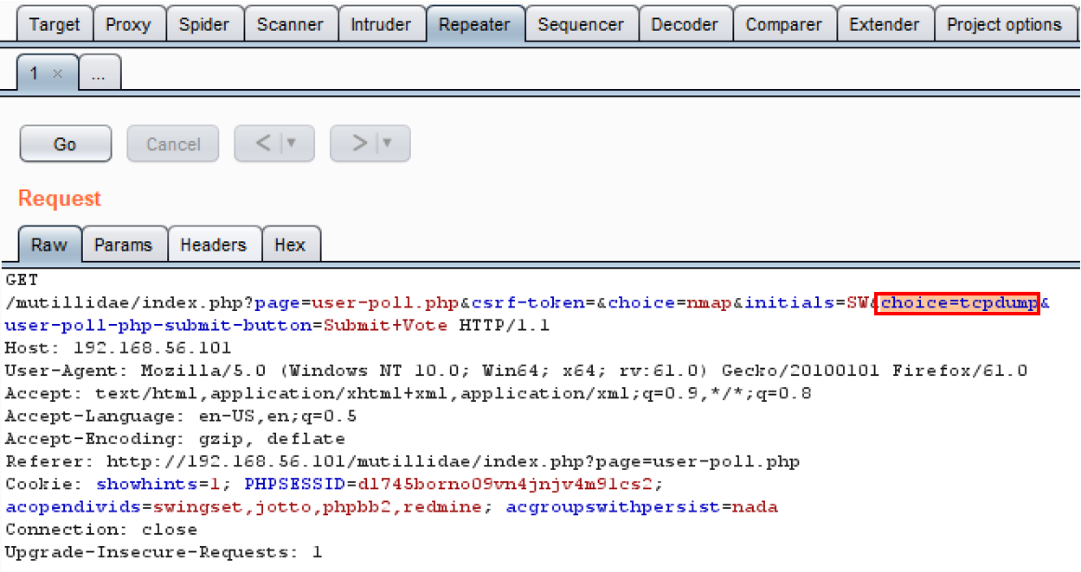Go back in request history with the < arrow
The width and height of the screenshot is (1081, 572).
pyautogui.click(x=265, y=143)
